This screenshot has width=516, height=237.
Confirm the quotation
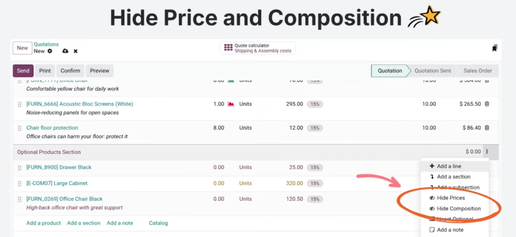[x=71, y=71]
